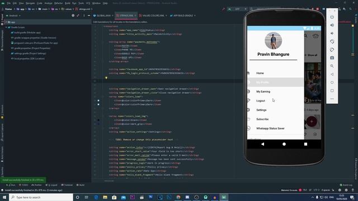Tap the phone screen back navigation button
The height and width of the screenshot is (201, 358).
[x=262, y=144]
